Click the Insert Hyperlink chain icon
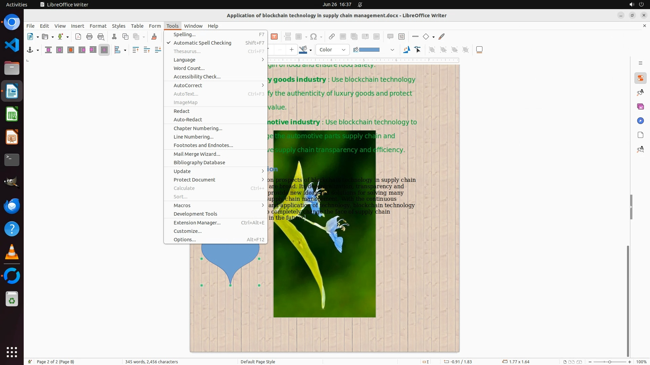The image size is (650, 365). point(332,36)
